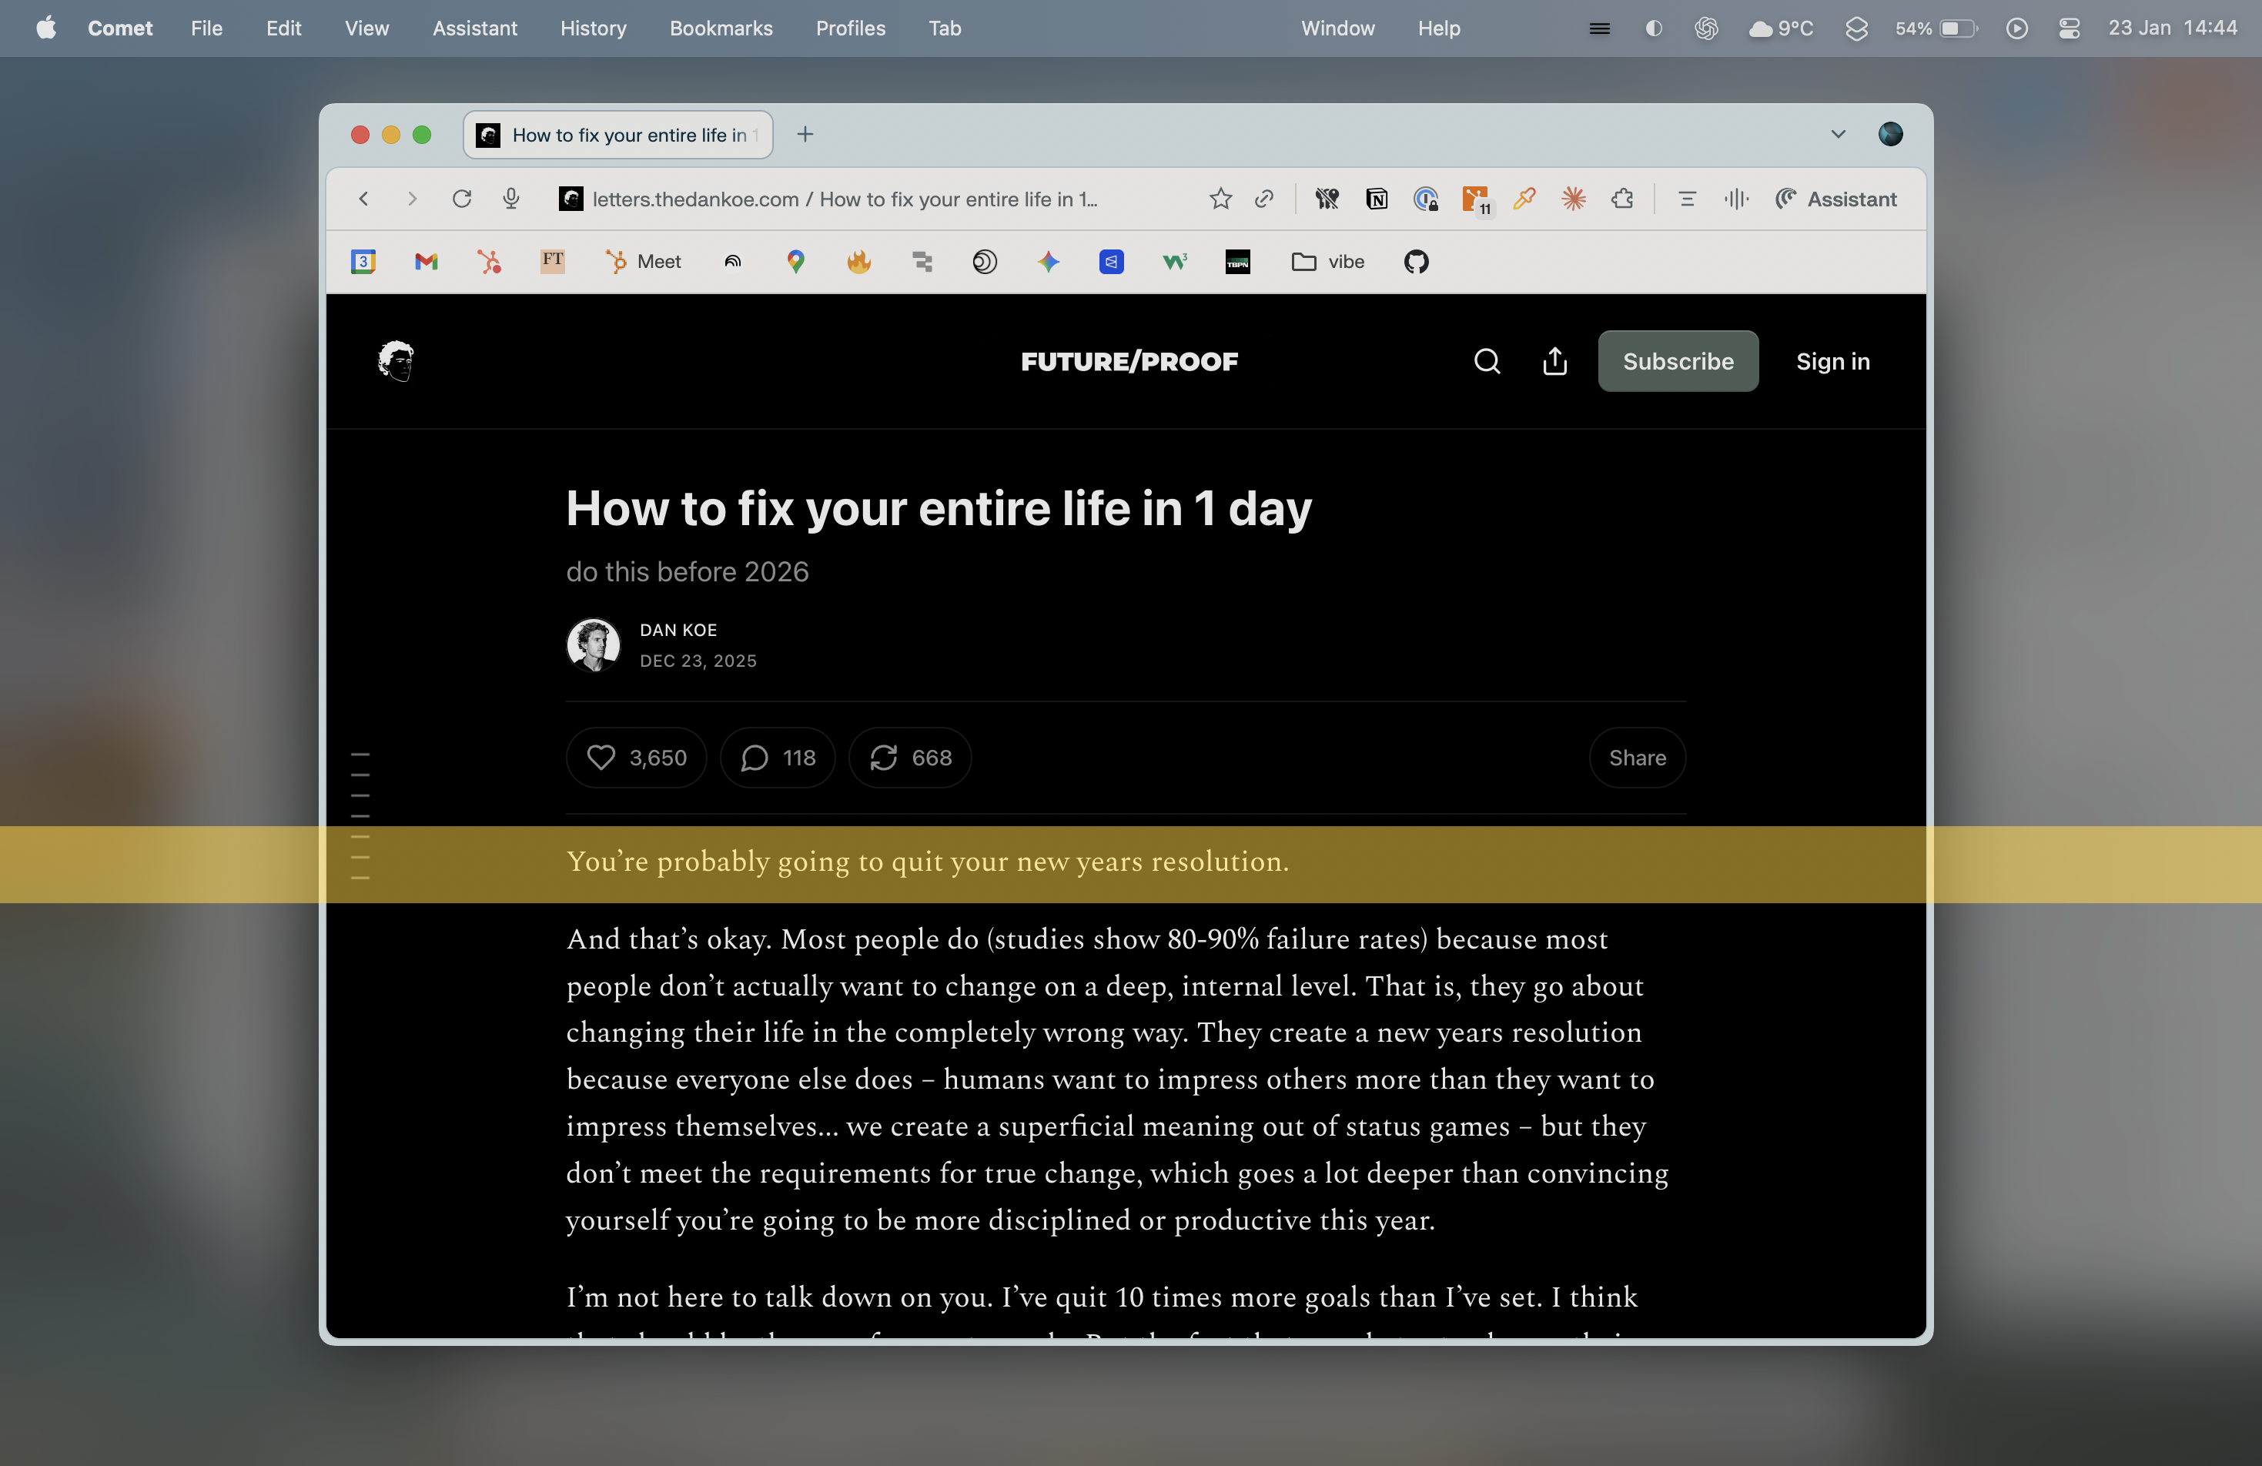Screen dimensions: 2262x1466
Task: Open Gmail from the bookmarks bar
Action: [x=425, y=262]
